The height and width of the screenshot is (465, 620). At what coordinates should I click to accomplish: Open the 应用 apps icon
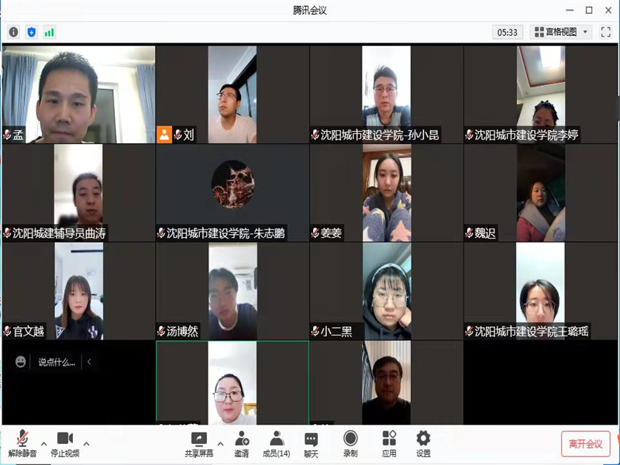click(389, 443)
